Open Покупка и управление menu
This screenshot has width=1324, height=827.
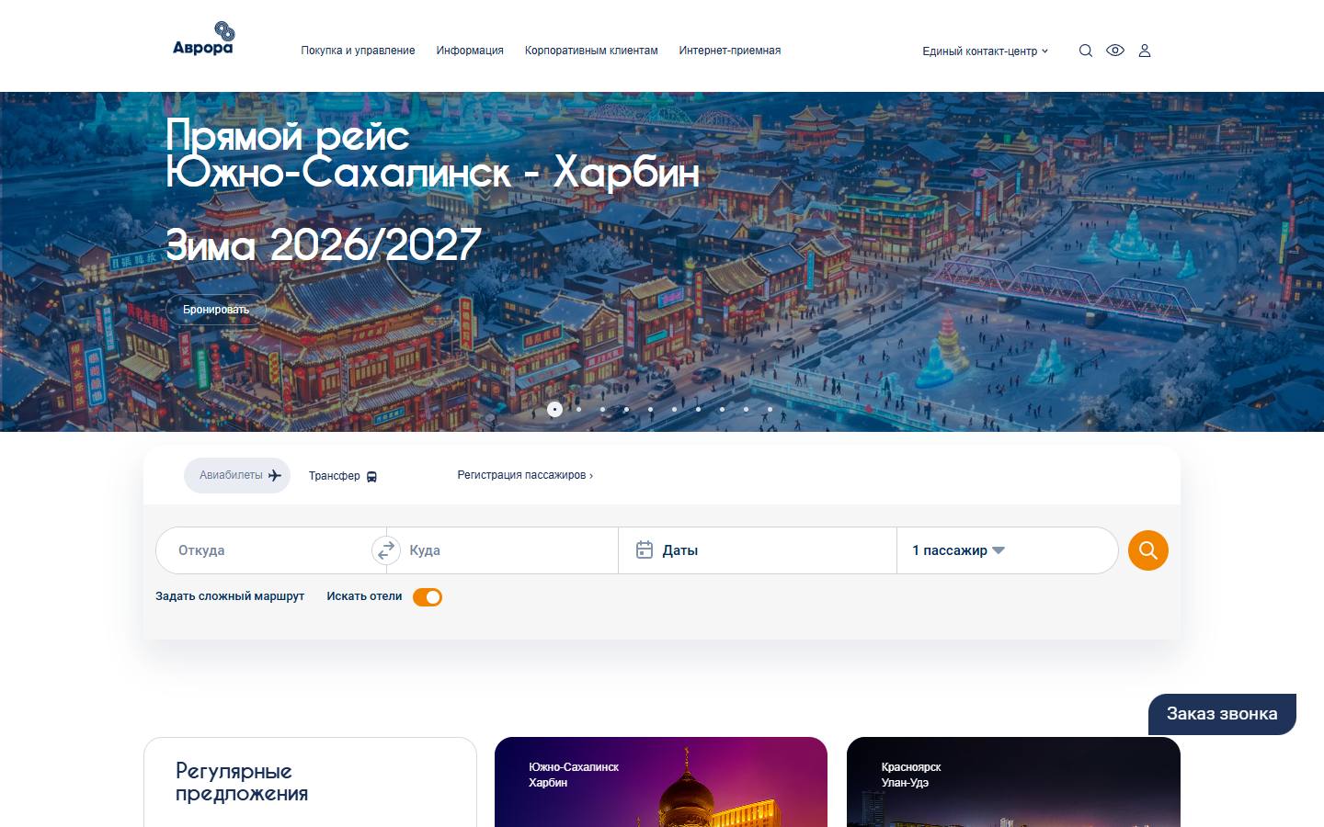coord(358,51)
